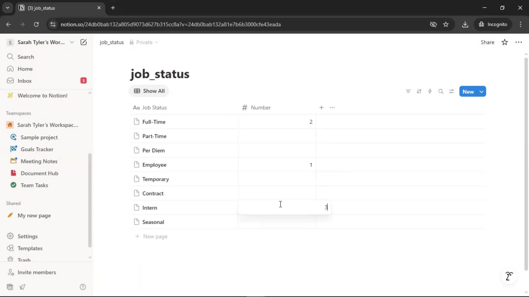
Task: Click Invite members
Action: (37, 272)
